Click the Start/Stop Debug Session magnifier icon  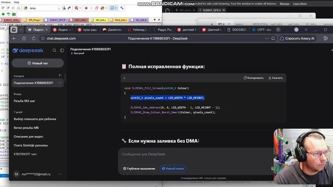point(76,8)
